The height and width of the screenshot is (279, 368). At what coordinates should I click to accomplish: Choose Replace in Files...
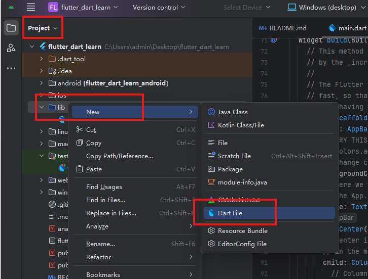coord(135,213)
